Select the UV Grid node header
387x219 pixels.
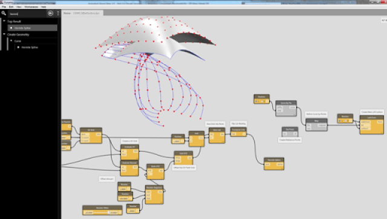[91, 130]
